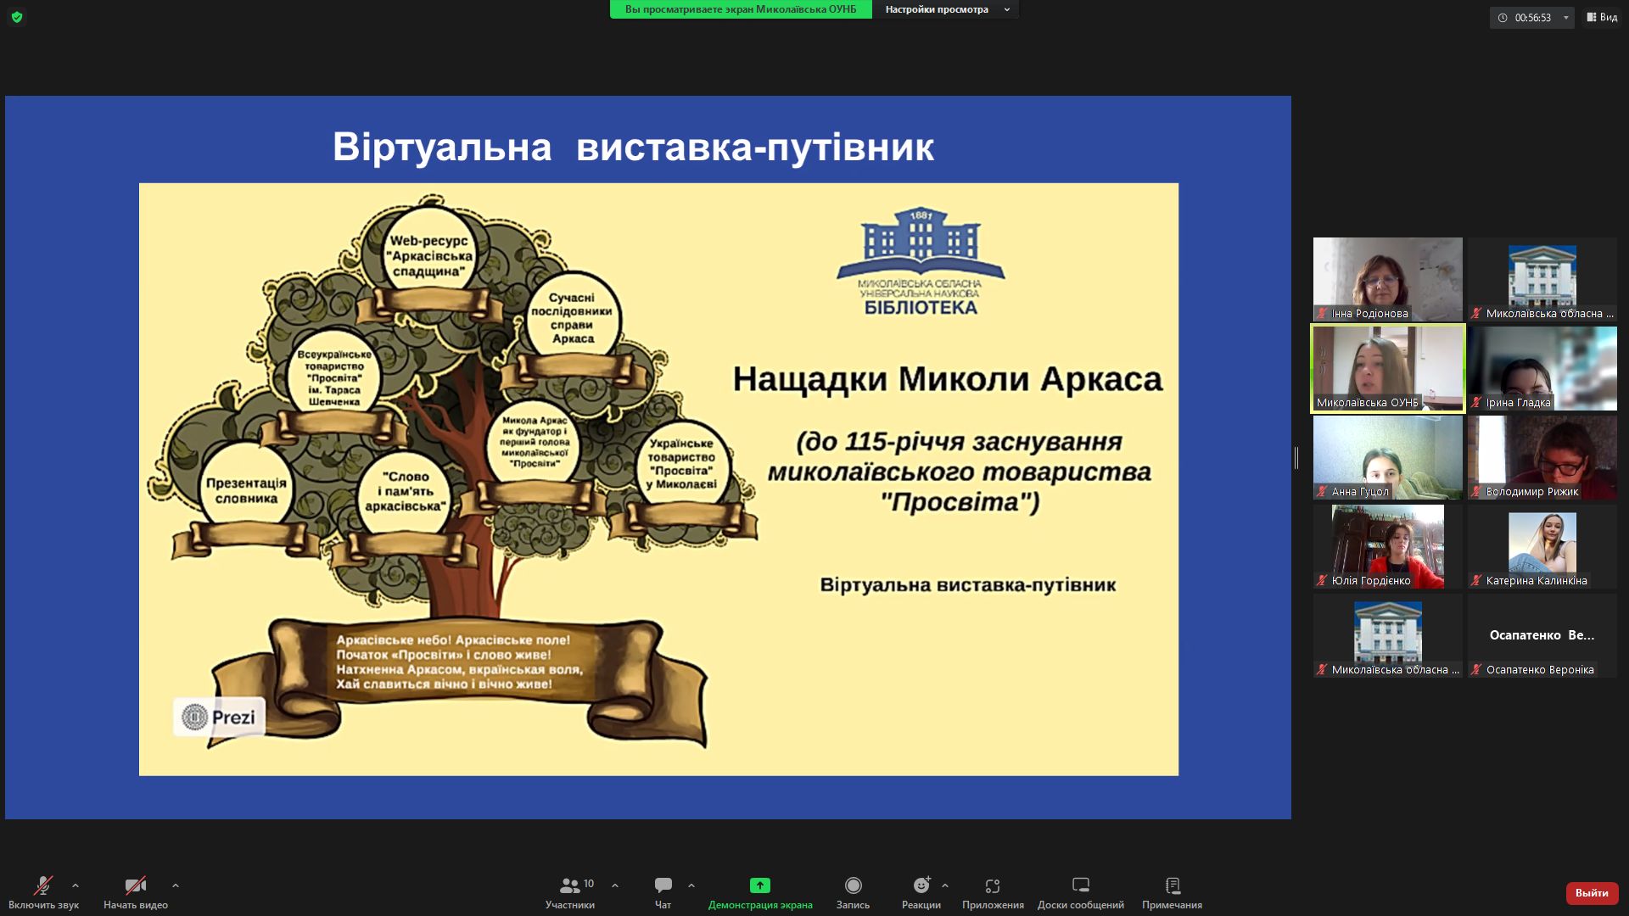Click the green encryption shield icon
The image size is (1629, 916).
pos(17,17)
